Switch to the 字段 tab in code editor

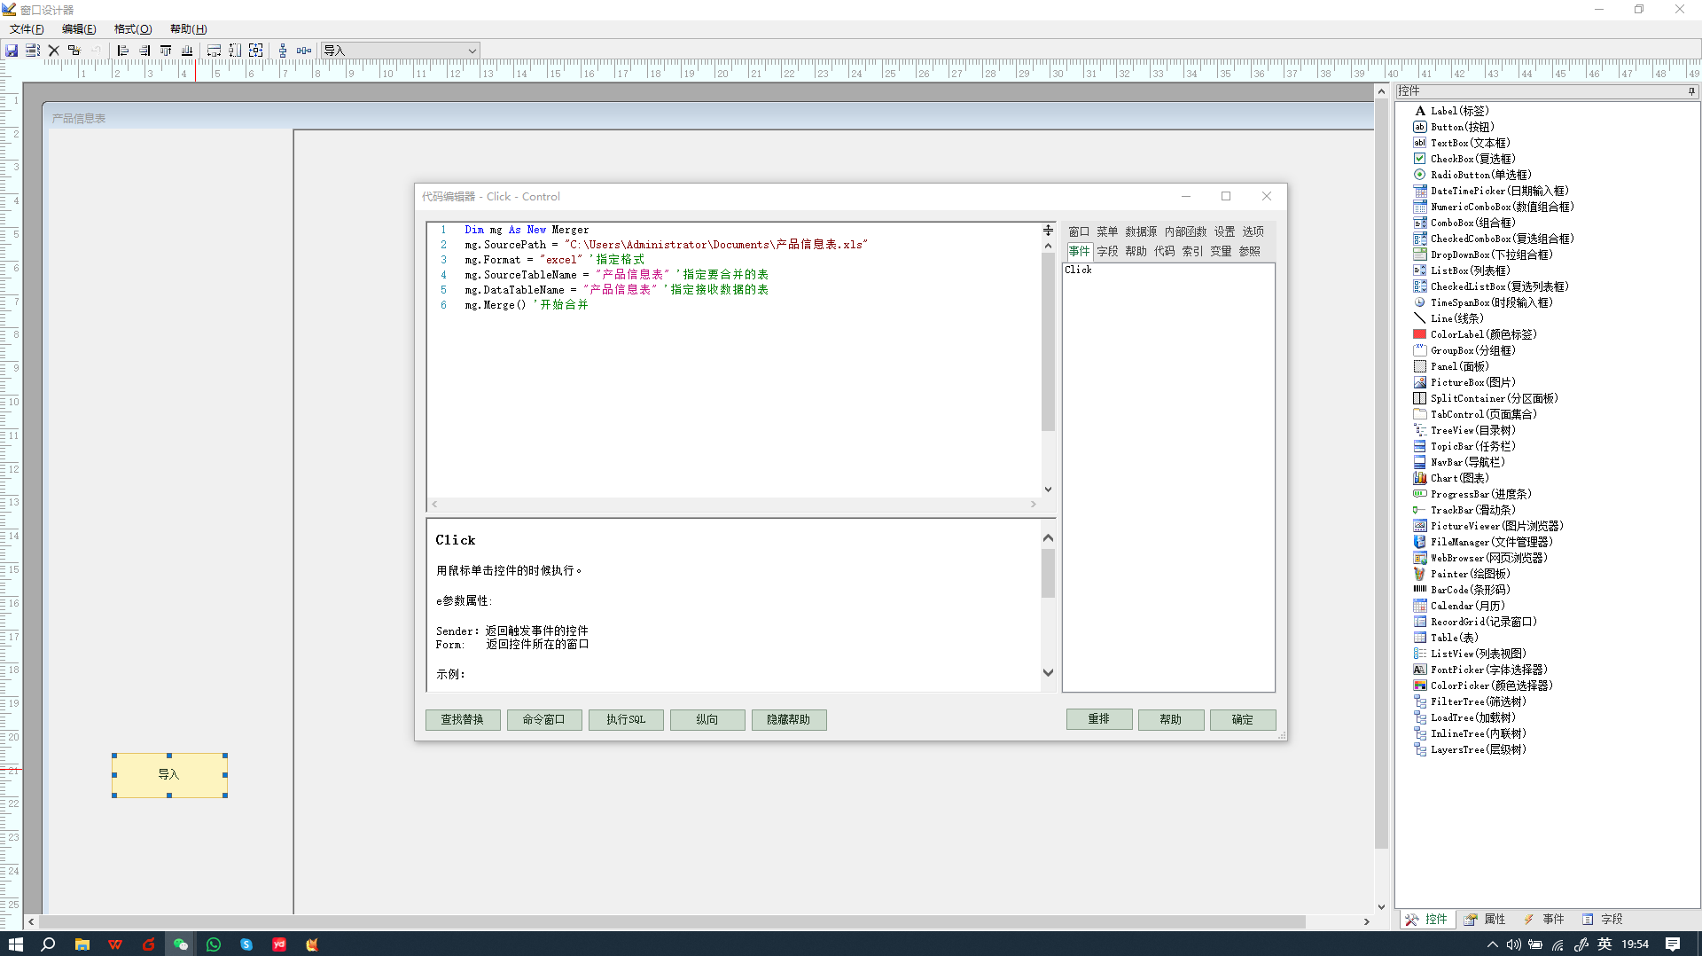tap(1107, 251)
